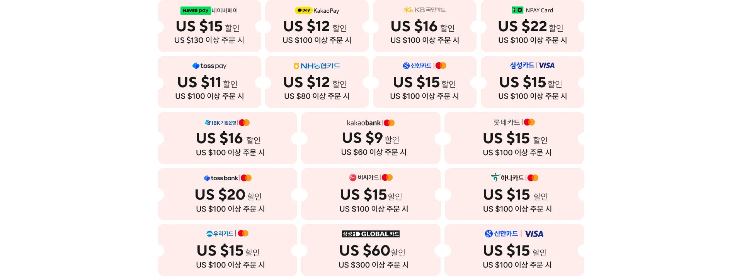Select the US $22 NPAY Card coupon

tap(532, 26)
